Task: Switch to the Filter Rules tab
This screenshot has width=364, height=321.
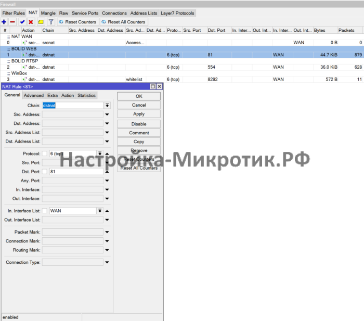Action: pos(14,13)
